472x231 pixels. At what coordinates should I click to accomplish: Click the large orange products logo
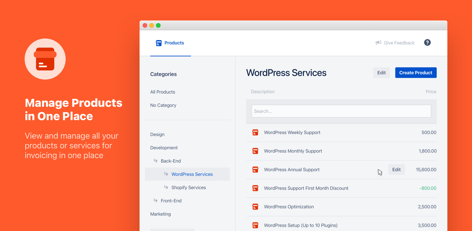45,59
